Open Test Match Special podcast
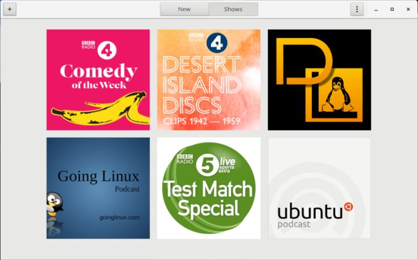 coord(209,188)
